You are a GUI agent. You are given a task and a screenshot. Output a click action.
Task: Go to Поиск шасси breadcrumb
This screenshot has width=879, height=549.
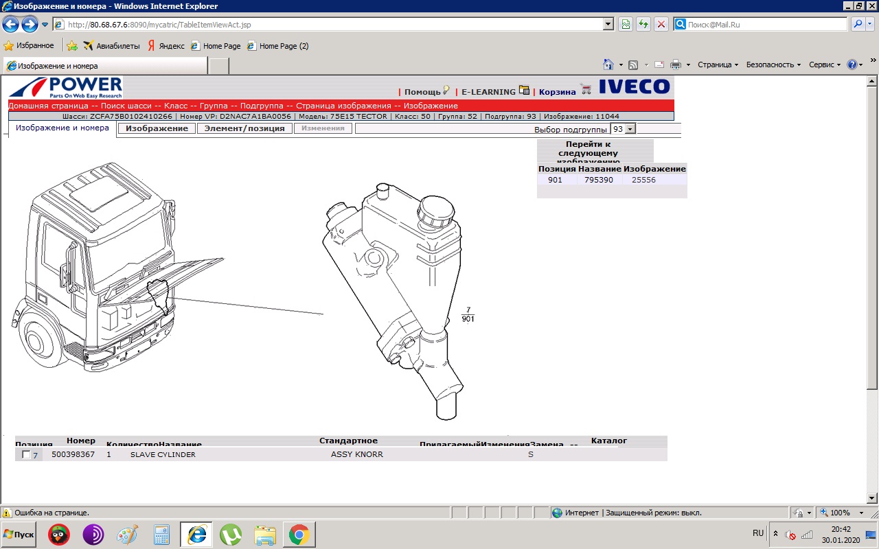(128, 106)
